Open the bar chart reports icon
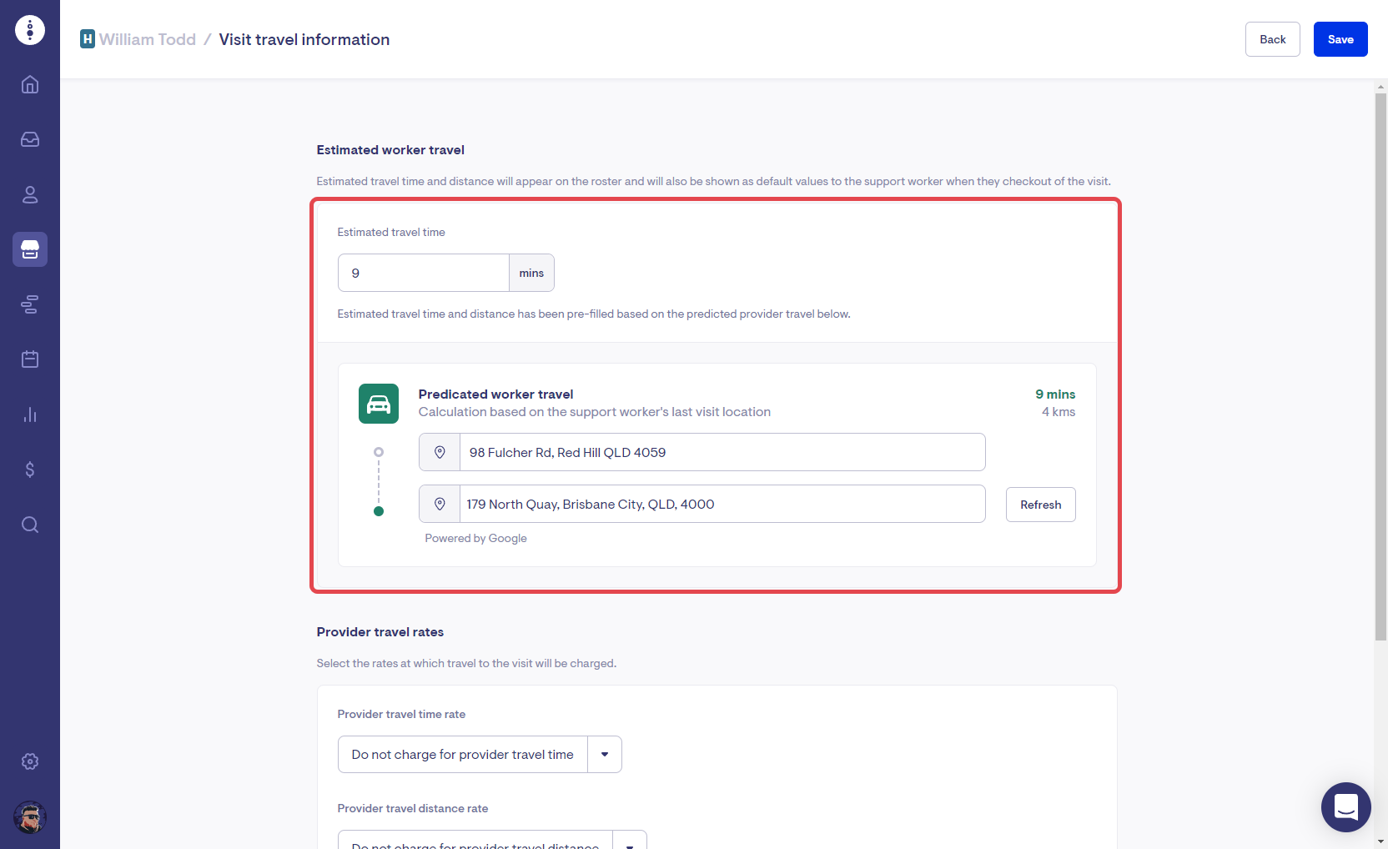 (30, 414)
